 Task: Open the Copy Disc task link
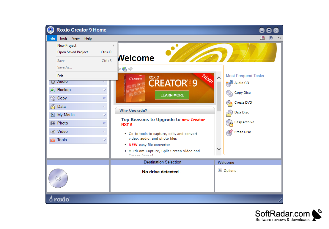click(243, 93)
